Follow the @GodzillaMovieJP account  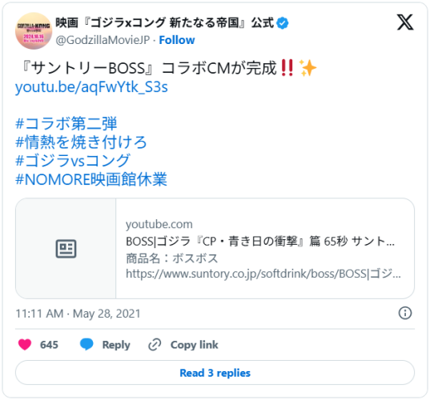[x=177, y=40]
